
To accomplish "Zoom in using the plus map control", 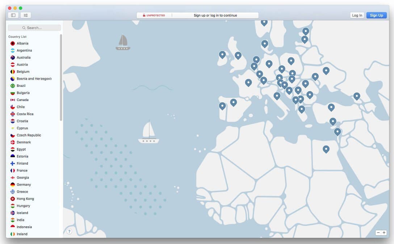I will [384, 233].
